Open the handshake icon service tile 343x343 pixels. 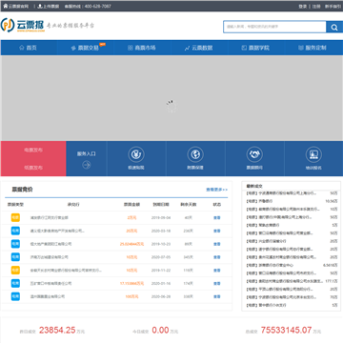[x=254, y=154]
